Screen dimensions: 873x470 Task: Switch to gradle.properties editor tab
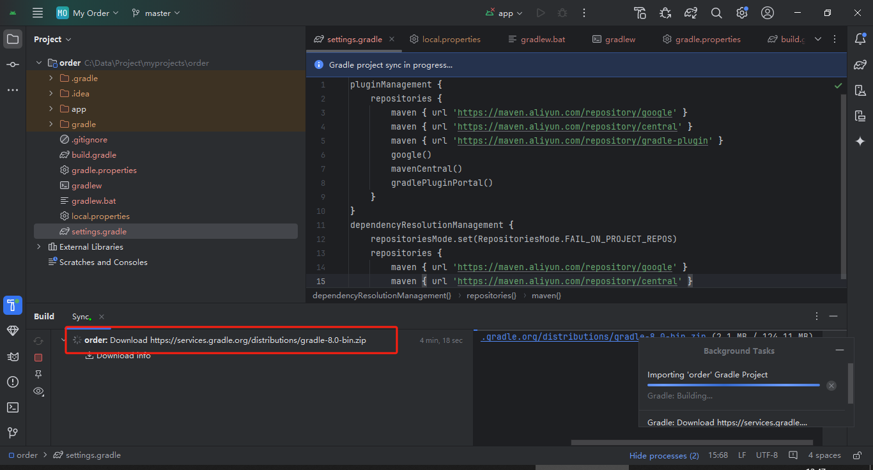click(x=701, y=39)
